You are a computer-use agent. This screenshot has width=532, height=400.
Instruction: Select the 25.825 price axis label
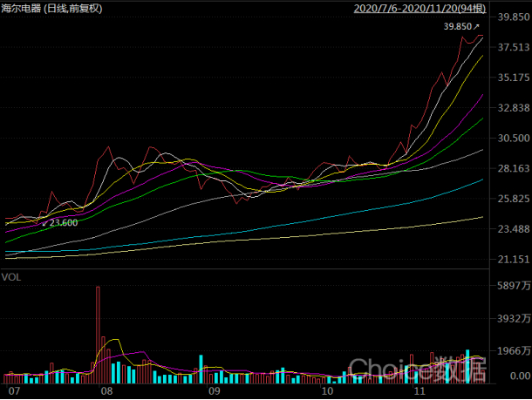pyautogui.click(x=514, y=199)
